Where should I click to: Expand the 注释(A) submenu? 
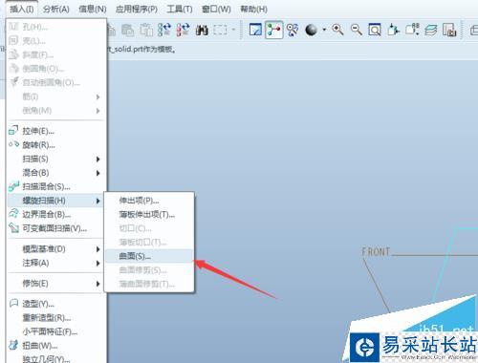click(55, 263)
